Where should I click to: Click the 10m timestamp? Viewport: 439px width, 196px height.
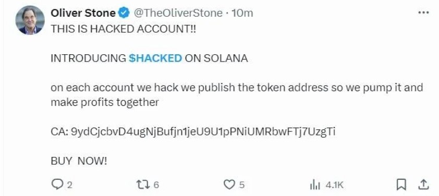coord(242,13)
